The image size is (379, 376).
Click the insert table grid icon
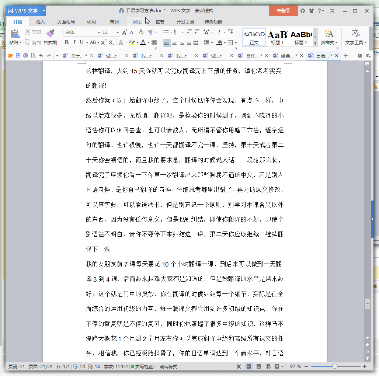tap(230, 32)
